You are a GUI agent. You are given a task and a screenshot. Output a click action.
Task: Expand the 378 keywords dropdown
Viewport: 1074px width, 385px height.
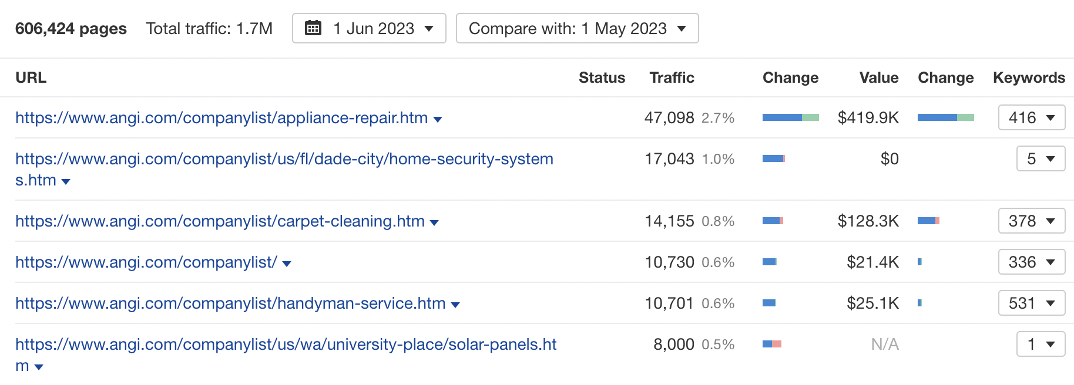point(1031,221)
